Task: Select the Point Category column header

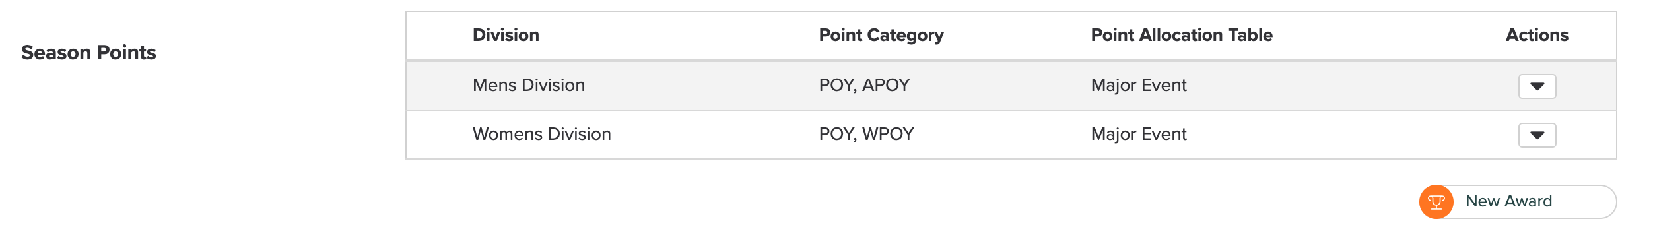Action: pyautogui.click(x=881, y=36)
